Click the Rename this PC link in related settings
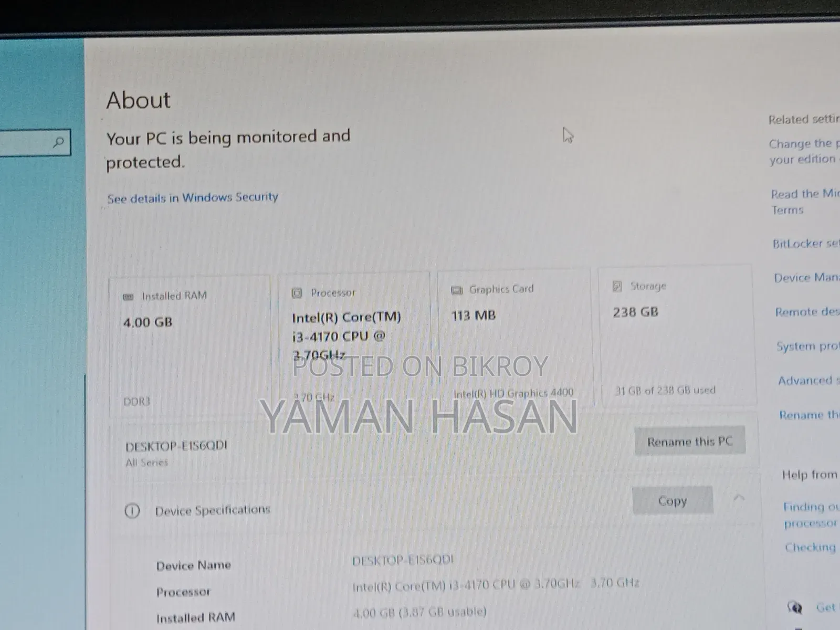 point(810,415)
